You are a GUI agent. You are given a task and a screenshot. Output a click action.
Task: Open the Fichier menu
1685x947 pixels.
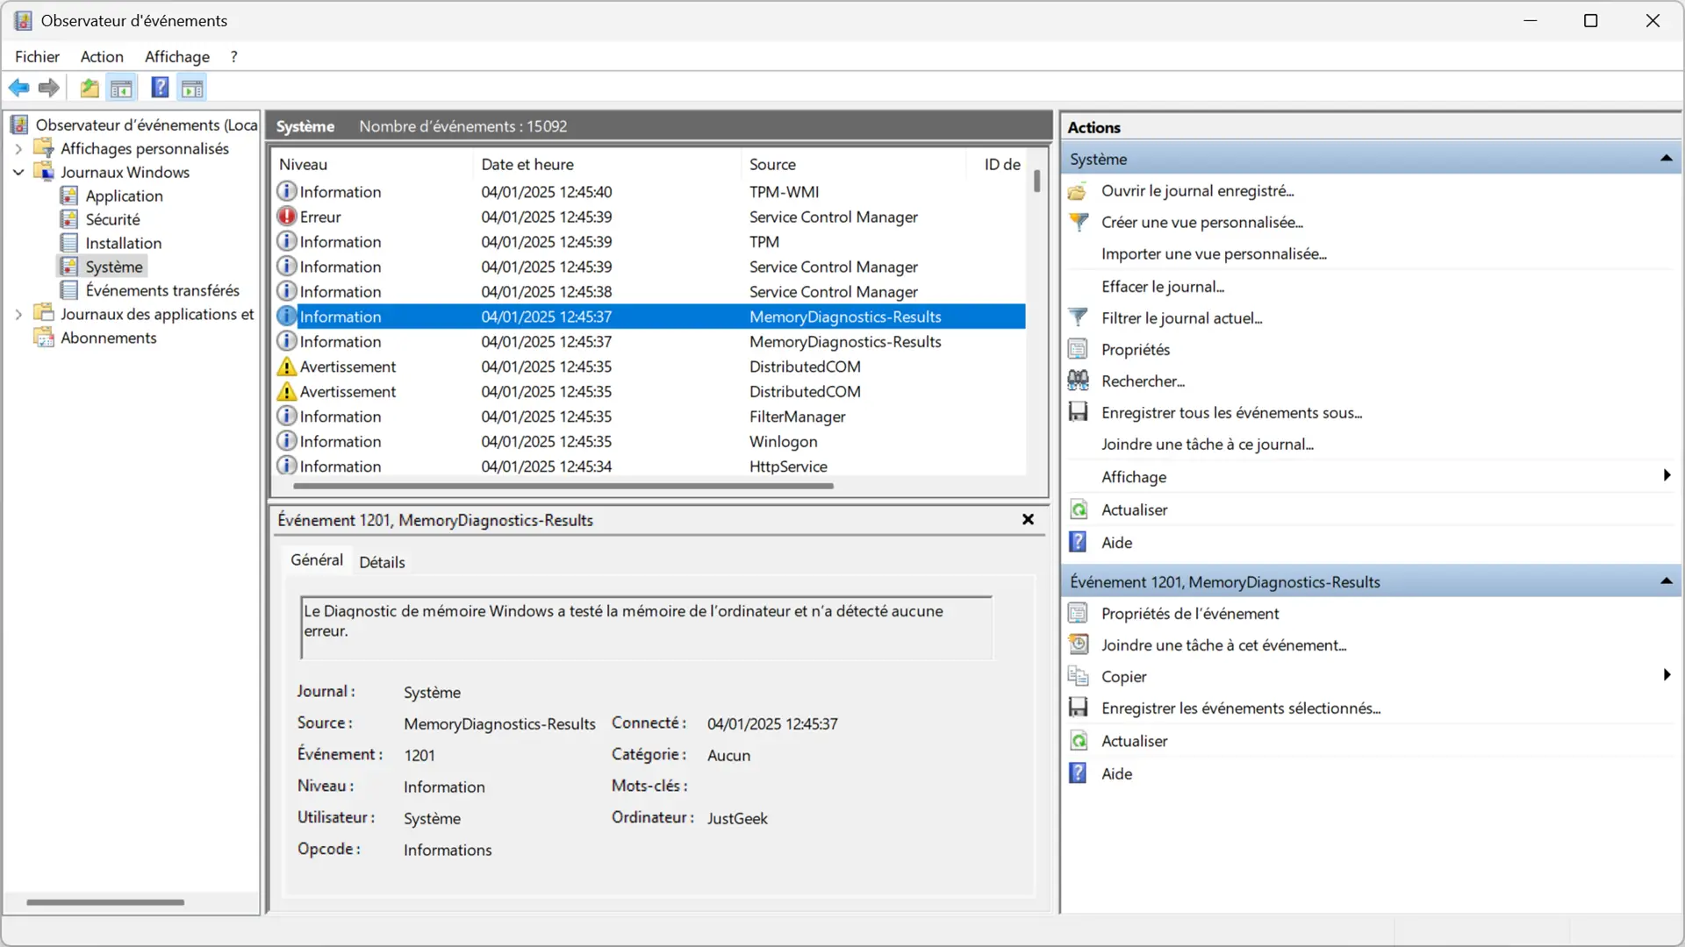point(37,56)
